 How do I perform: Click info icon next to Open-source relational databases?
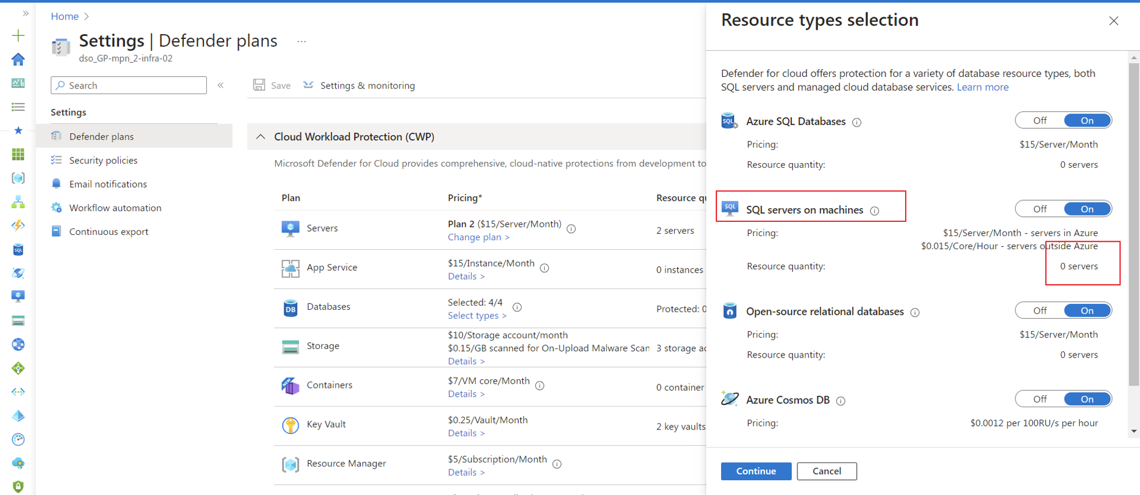click(x=915, y=313)
